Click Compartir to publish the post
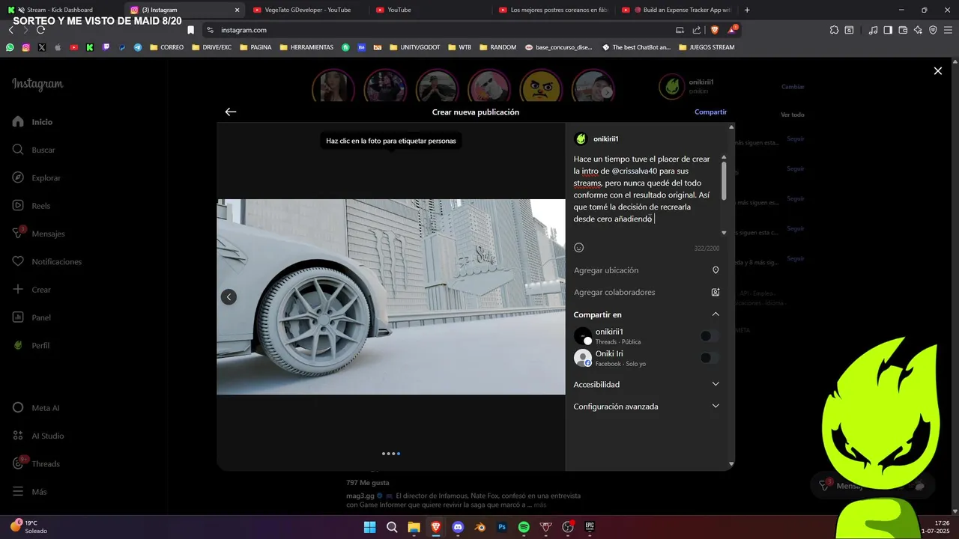Viewport: 959px width, 539px height. coord(710,112)
